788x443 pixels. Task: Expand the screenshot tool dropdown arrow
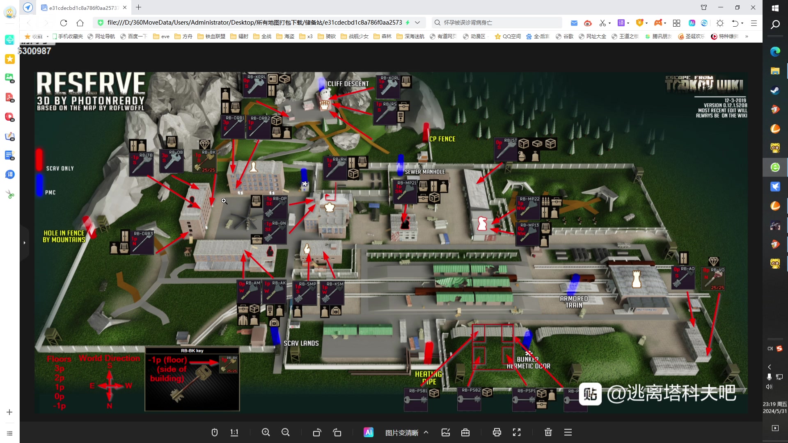point(609,23)
